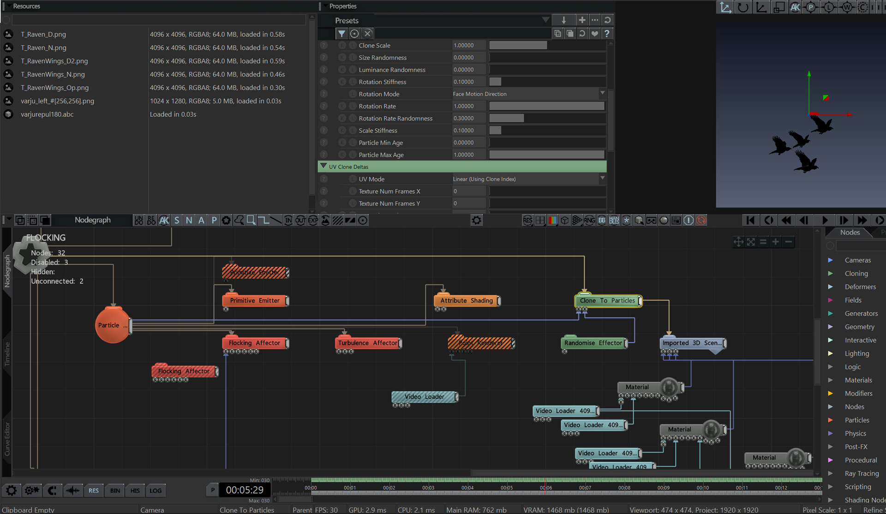Image resolution: width=886 pixels, height=514 pixels.
Task: Toggle the RES viewport icon
Action: 527,221
